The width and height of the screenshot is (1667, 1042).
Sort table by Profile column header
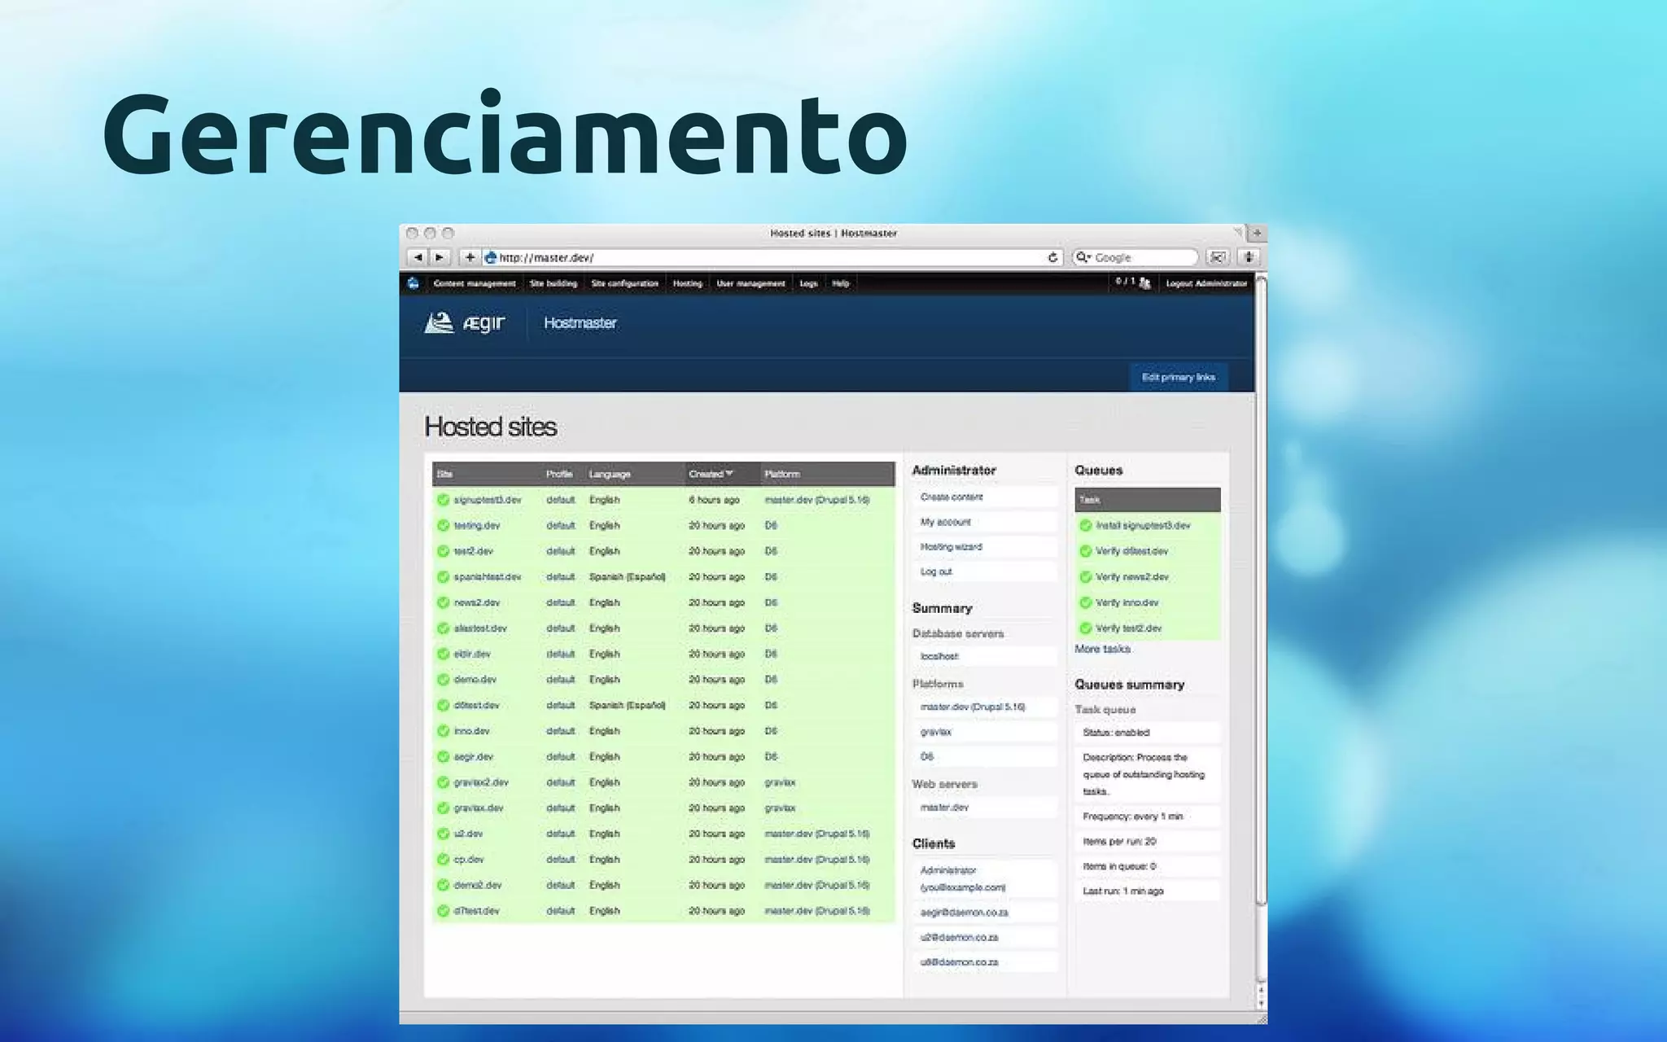pos(559,474)
